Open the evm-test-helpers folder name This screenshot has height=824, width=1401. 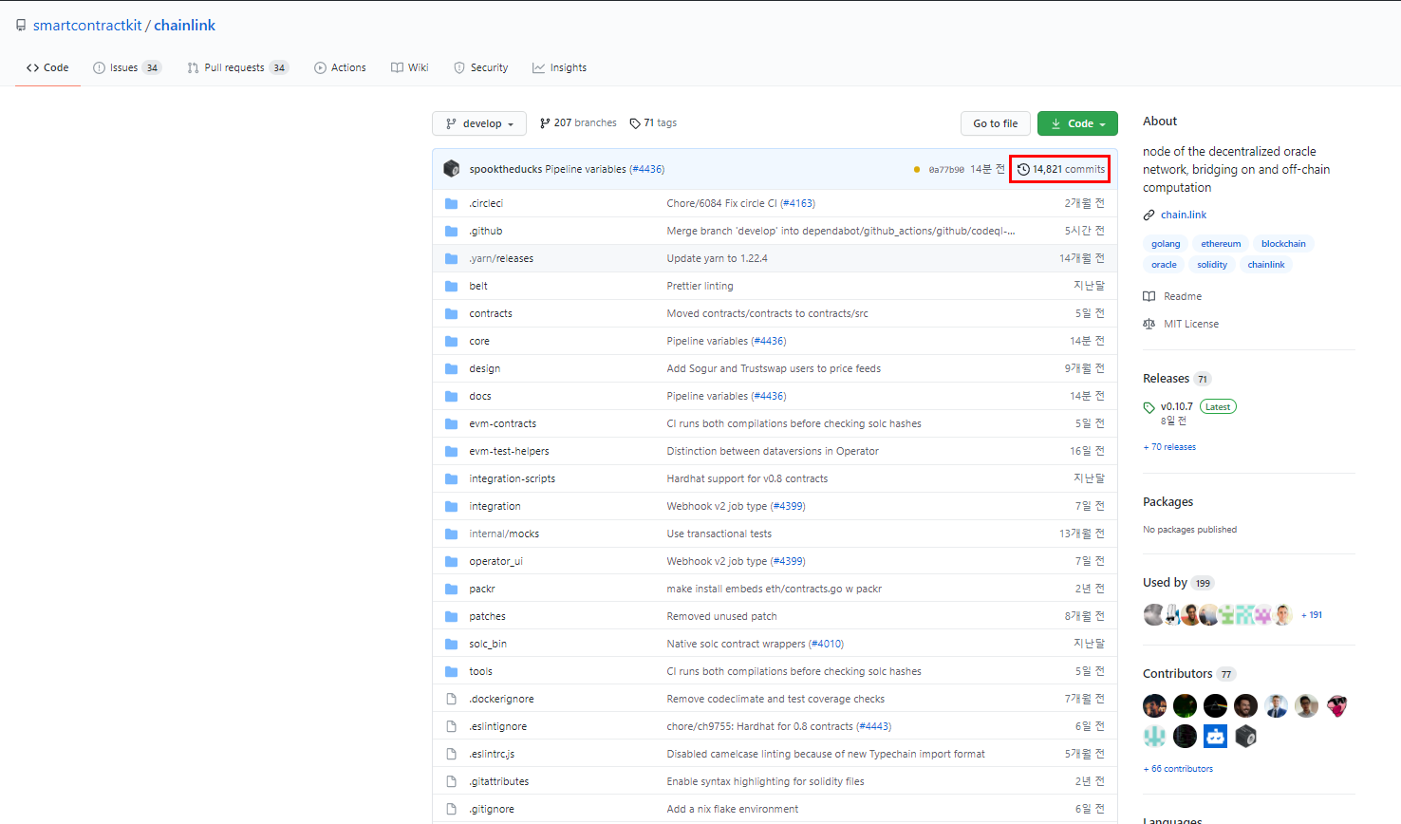[x=509, y=451]
